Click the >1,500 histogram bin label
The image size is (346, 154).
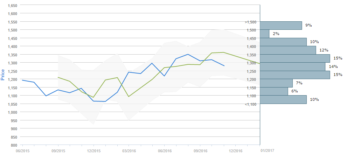tap(251, 22)
